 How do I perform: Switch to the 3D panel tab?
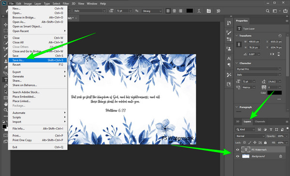point(238,122)
